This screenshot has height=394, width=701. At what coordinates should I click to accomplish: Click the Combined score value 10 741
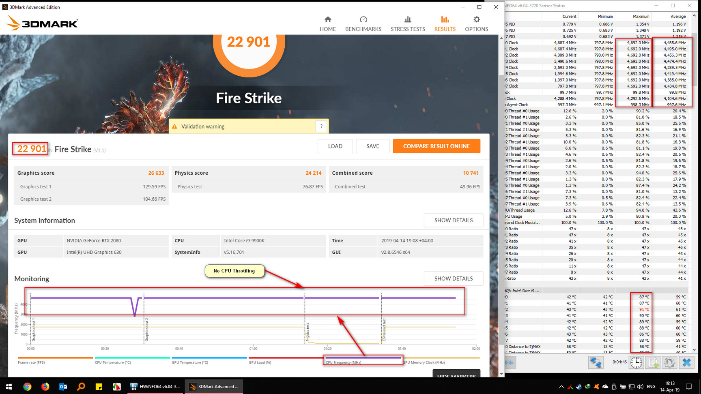(x=471, y=173)
